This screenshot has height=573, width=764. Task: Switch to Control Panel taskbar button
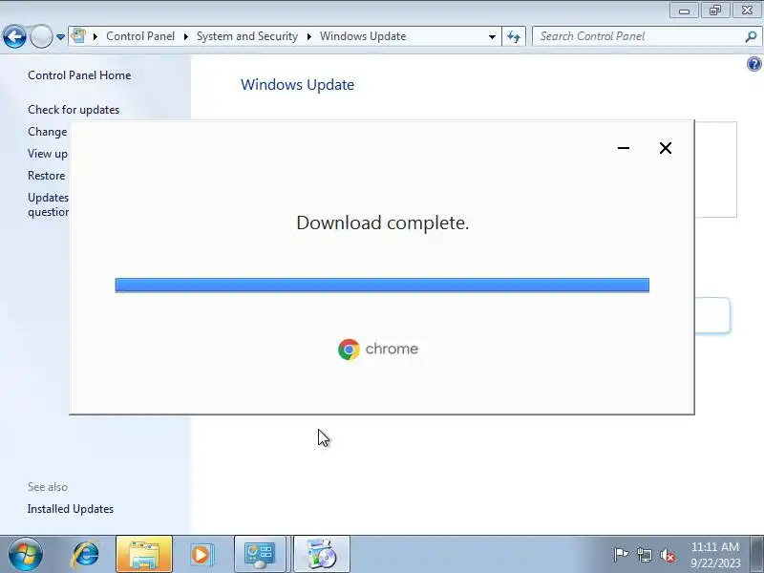tap(260, 555)
